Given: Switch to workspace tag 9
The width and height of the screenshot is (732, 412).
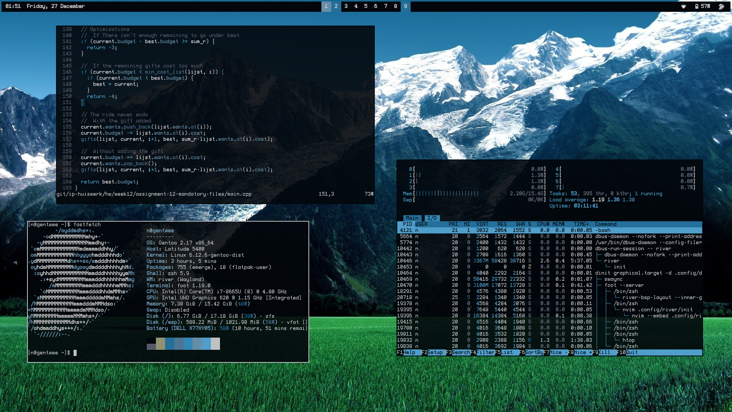Looking at the screenshot, I should tap(405, 6).
